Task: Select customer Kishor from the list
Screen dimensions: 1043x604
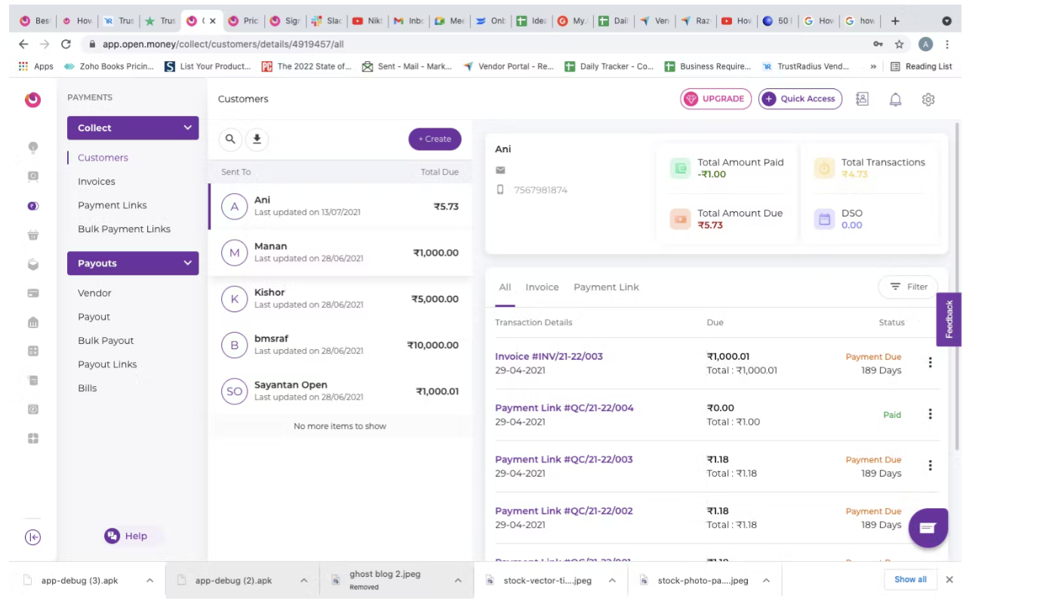Action: click(340, 299)
